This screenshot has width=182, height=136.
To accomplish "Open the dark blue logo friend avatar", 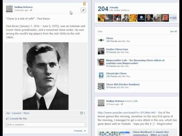I will click(141, 18).
